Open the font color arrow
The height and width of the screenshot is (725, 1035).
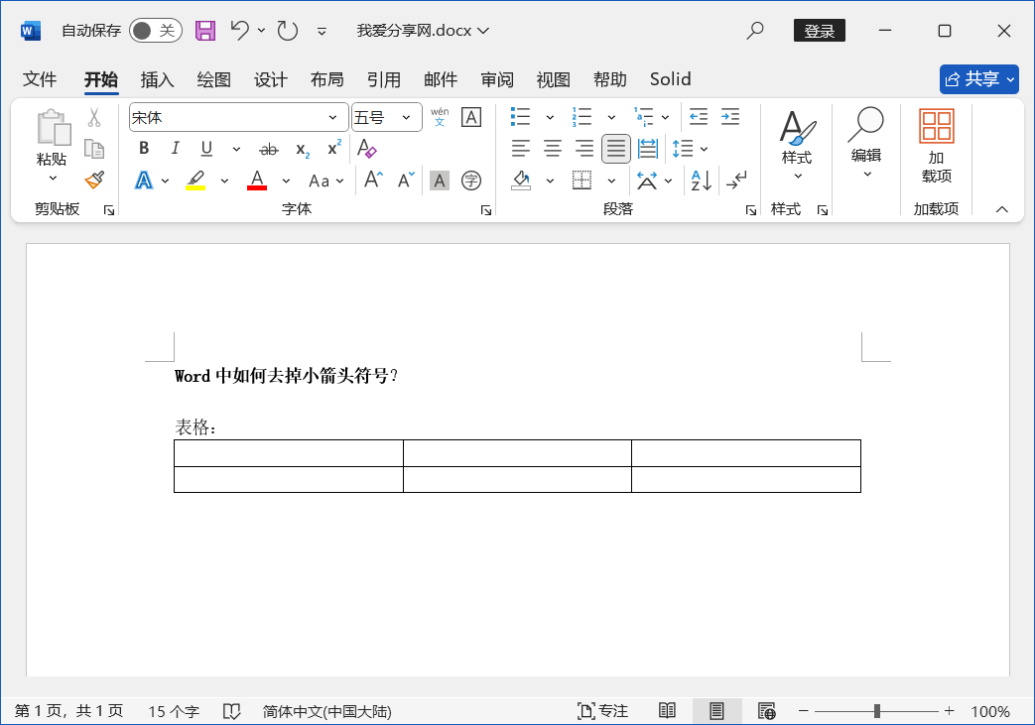tap(286, 181)
